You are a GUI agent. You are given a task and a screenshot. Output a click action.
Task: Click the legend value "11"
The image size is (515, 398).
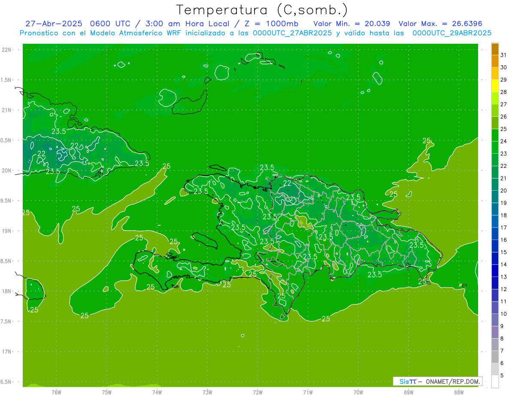[503, 301]
